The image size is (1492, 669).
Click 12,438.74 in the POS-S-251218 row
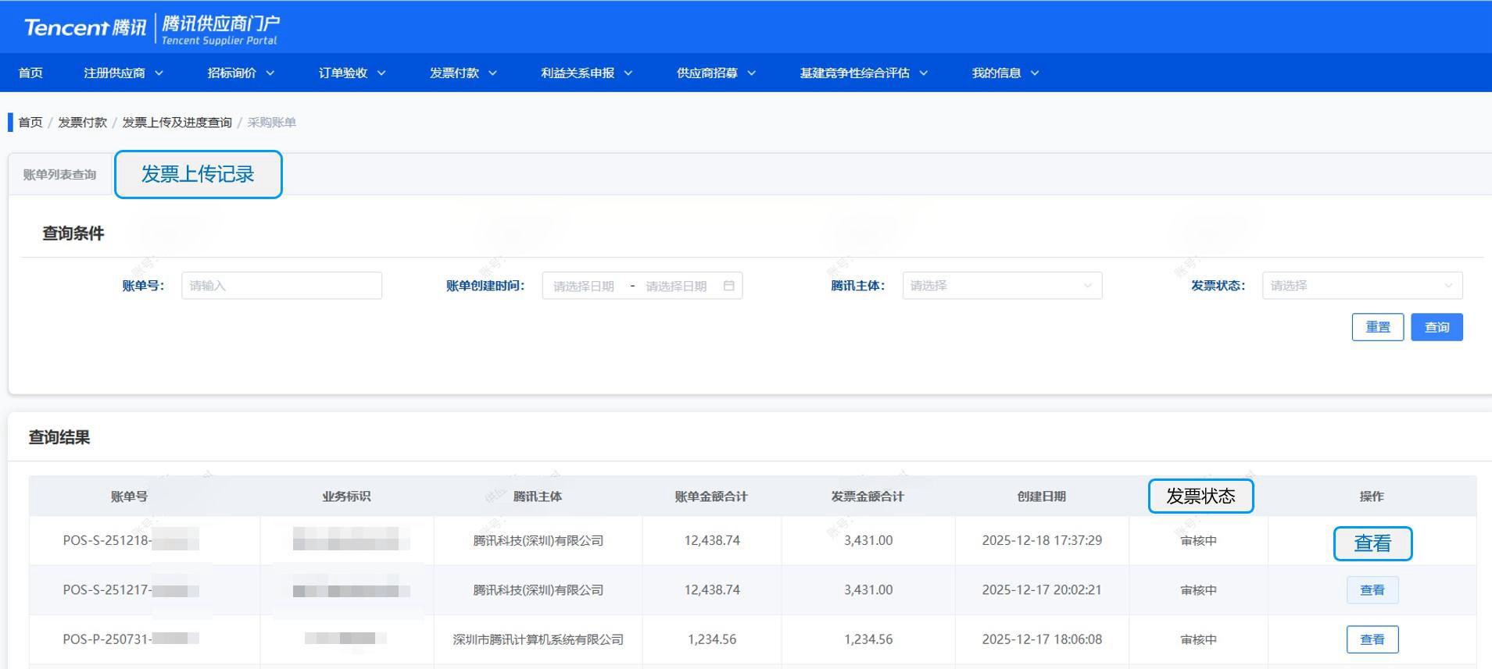click(712, 540)
